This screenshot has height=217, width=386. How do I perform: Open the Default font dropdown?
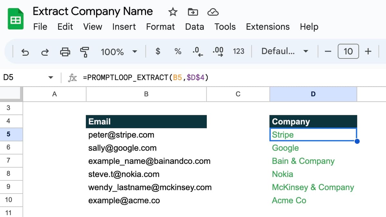coord(285,51)
